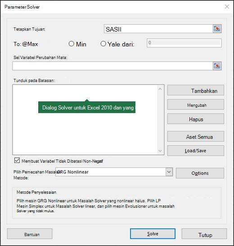Open the Load/Save dialog
This screenshot has width=234, height=246.
[x=196, y=150]
